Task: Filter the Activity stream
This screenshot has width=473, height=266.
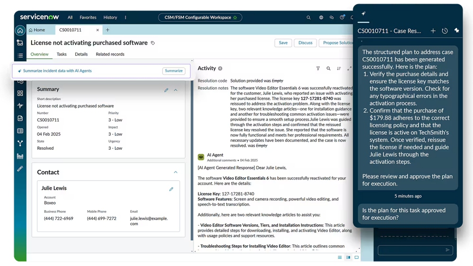Action: pos(318,69)
